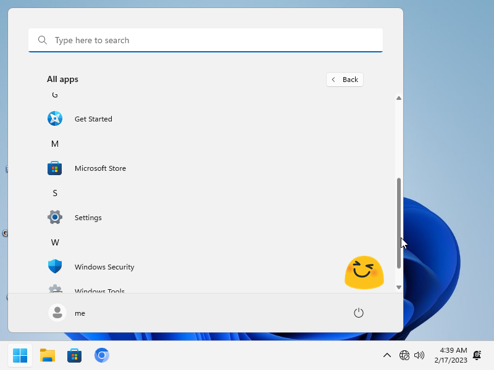Focus the Type here to search field

(x=206, y=40)
